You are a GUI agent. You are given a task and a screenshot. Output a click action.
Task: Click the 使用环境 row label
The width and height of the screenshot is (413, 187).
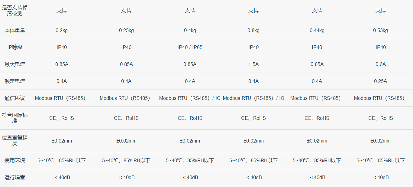click(x=15, y=160)
